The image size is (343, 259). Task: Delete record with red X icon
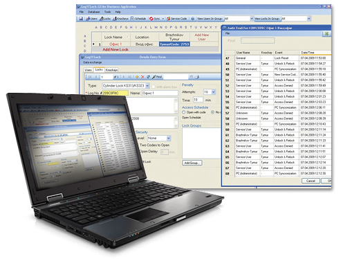pos(142,77)
